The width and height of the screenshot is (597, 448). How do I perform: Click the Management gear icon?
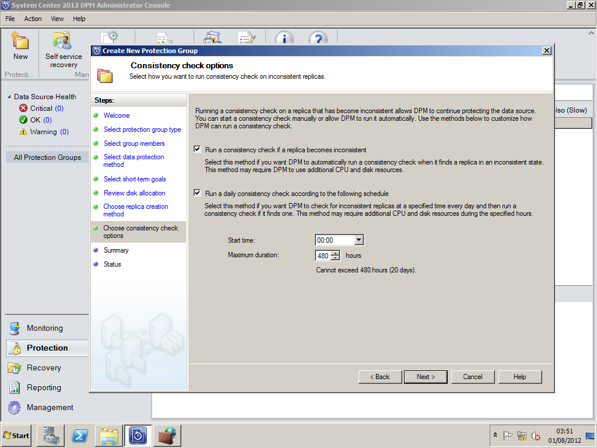coord(15,407)
